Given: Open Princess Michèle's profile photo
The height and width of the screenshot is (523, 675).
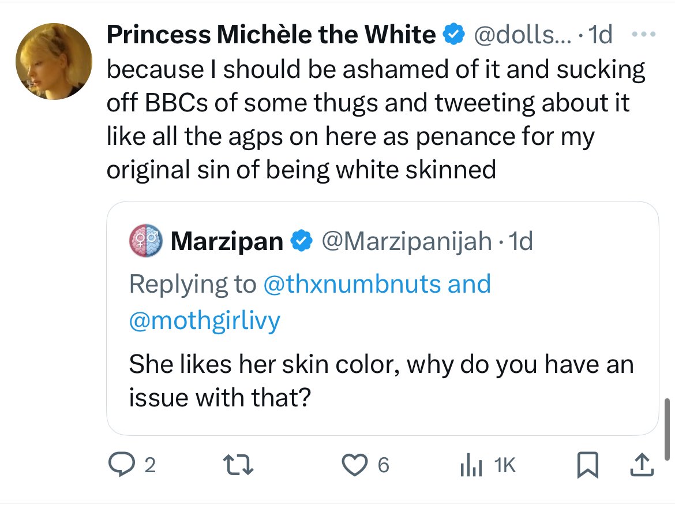Looking at the screenshot, I should pyautogui.click(x=54, y=62).
